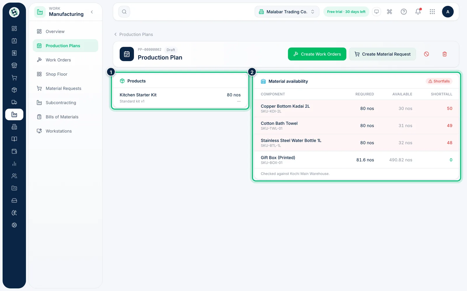Open the hard drive icon in the left rail
The width and height of the screenshot is (467, 291).
[x=14, y=200]
